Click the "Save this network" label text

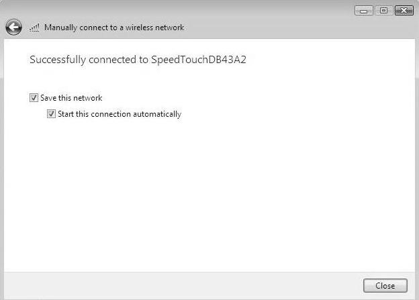click(x=71, y=98)
